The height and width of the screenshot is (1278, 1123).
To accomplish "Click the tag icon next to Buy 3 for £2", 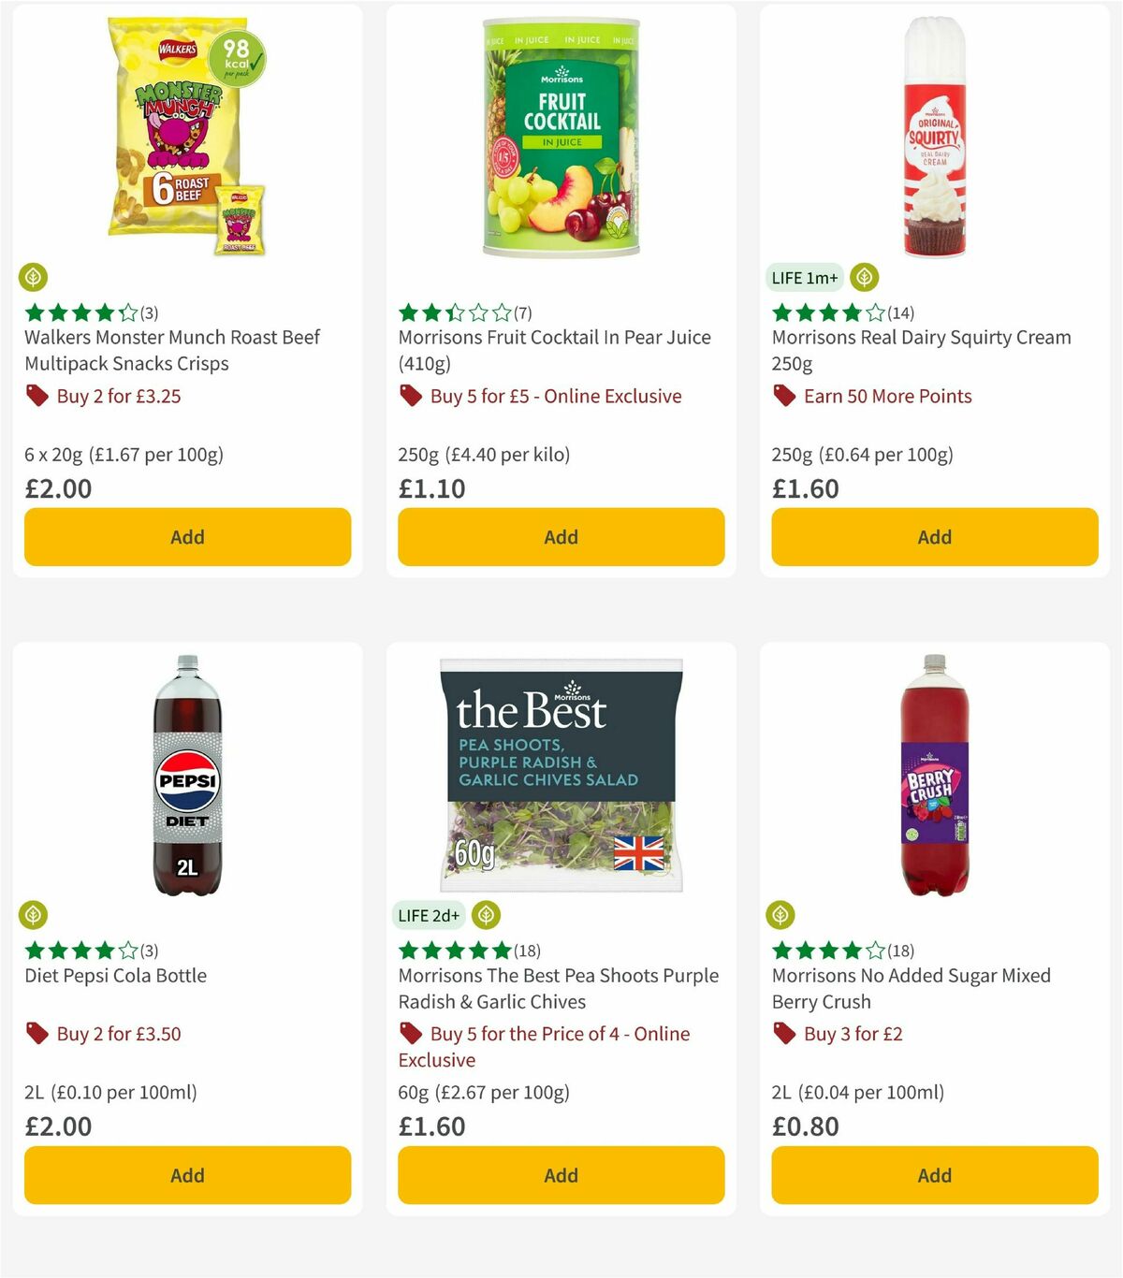I will click(785, 1034).
